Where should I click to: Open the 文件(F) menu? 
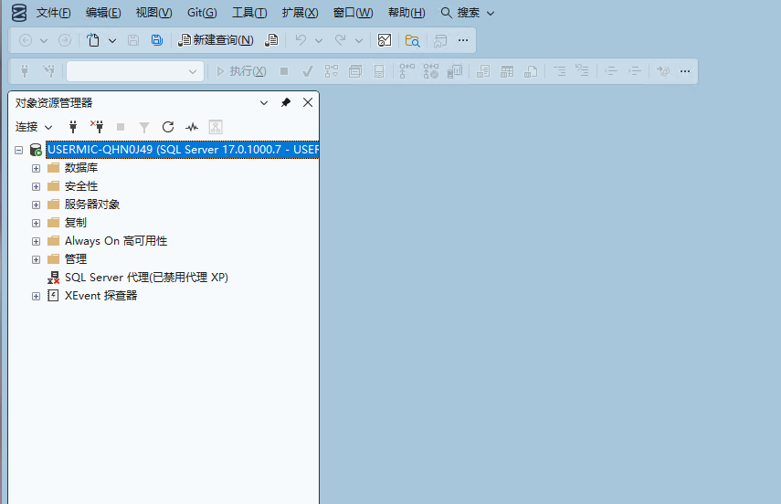click(53, 13)
